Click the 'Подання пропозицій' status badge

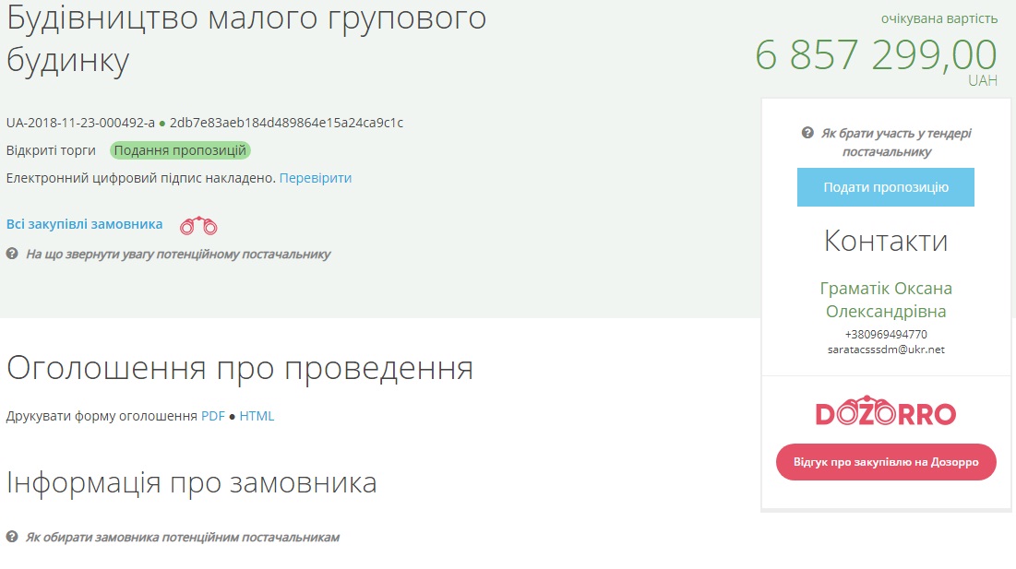[x=180, y=150]
